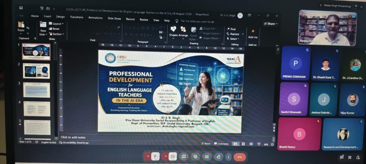Open the Replace dropdown arrow
This screenshot has width=366, height=164.
[243, 34]
